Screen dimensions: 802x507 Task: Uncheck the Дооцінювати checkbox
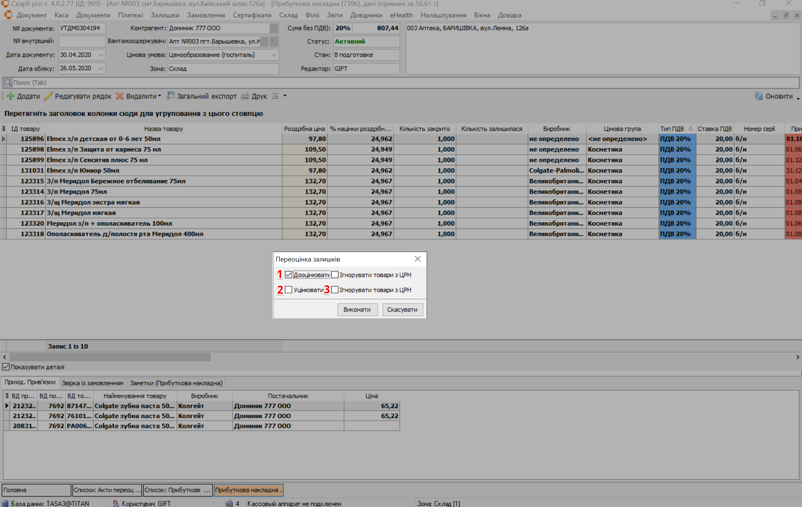point(289,275)
